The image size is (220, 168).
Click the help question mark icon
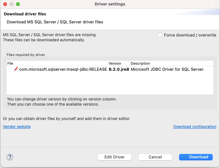tap(10, 157)
